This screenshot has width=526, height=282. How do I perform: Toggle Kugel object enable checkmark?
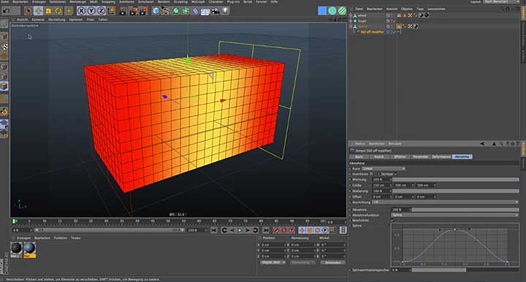point(394,20)
